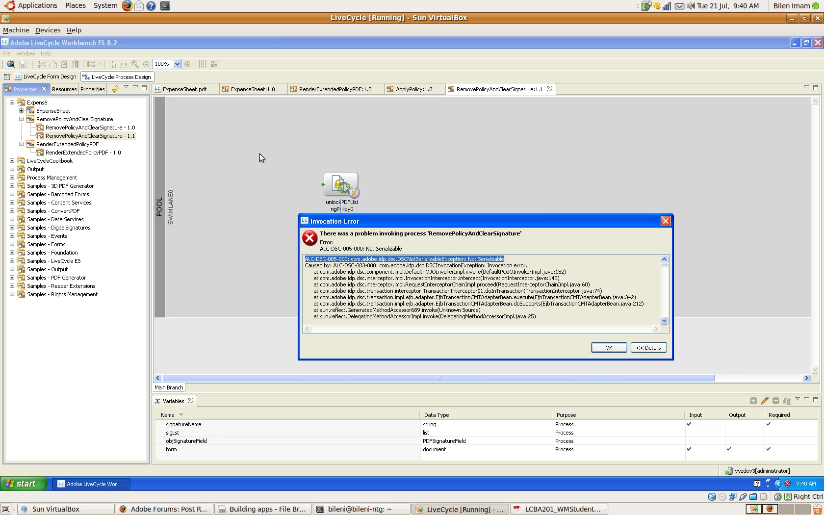Viewport: 824px width, 515px height.
Task: Select Samples - Rights Management in tree
Action: (62, 294)
